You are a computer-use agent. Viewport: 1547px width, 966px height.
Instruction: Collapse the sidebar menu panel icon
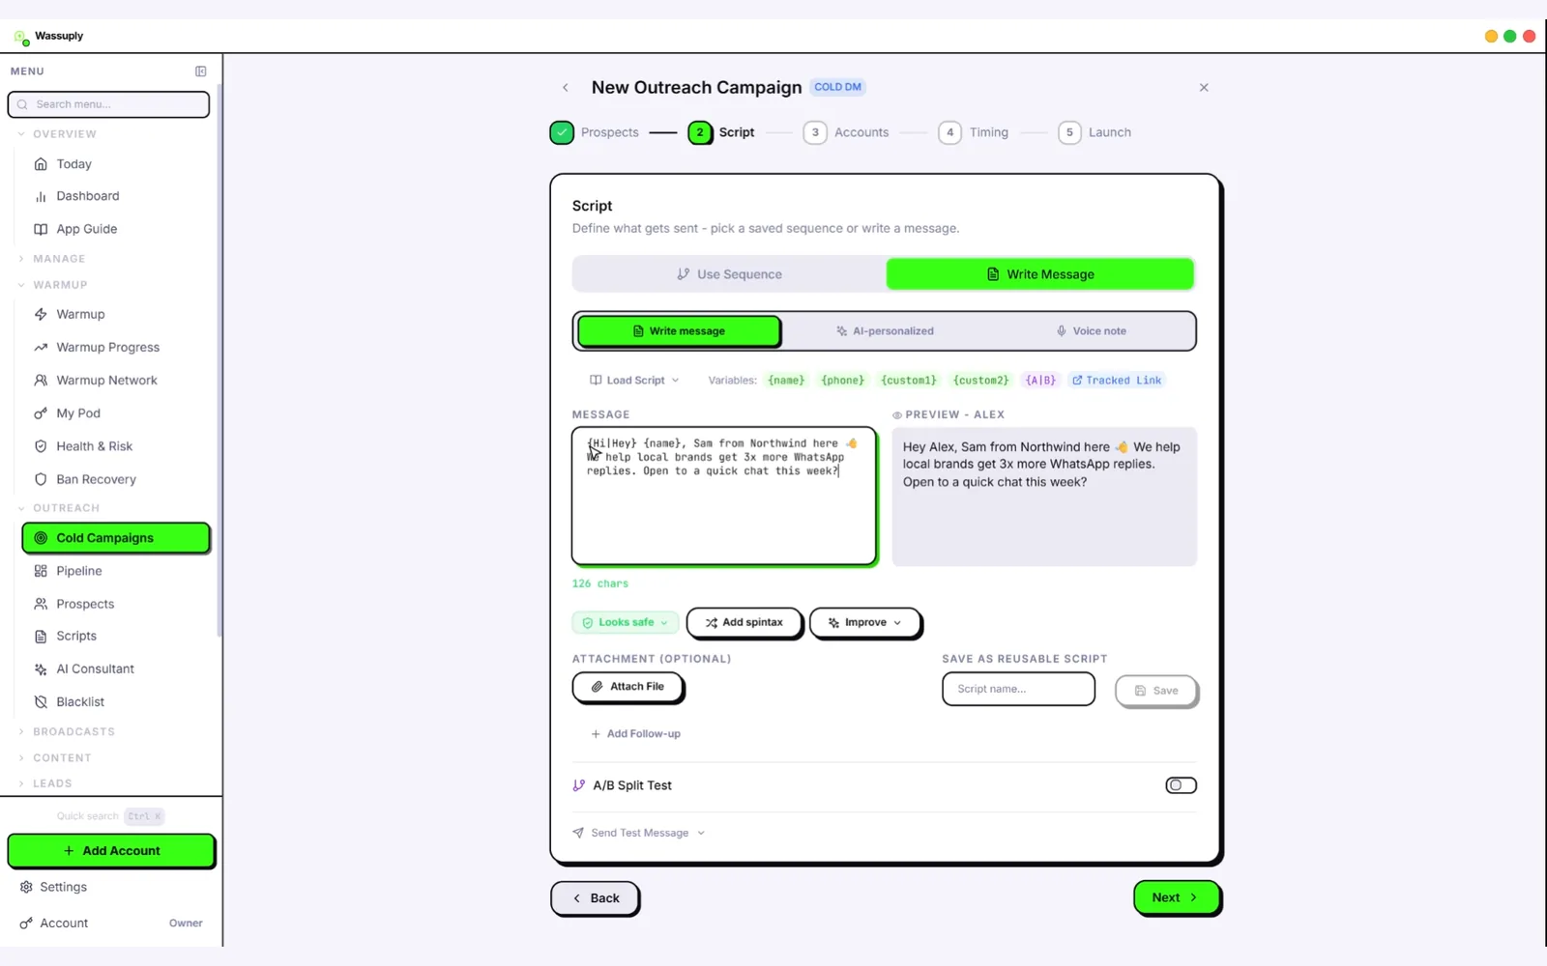tap(200, 71)
